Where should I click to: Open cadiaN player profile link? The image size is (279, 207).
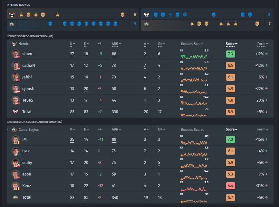coord(28,65)
